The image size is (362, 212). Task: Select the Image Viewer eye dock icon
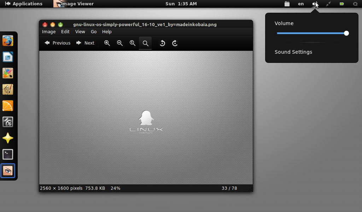[8, 171]
